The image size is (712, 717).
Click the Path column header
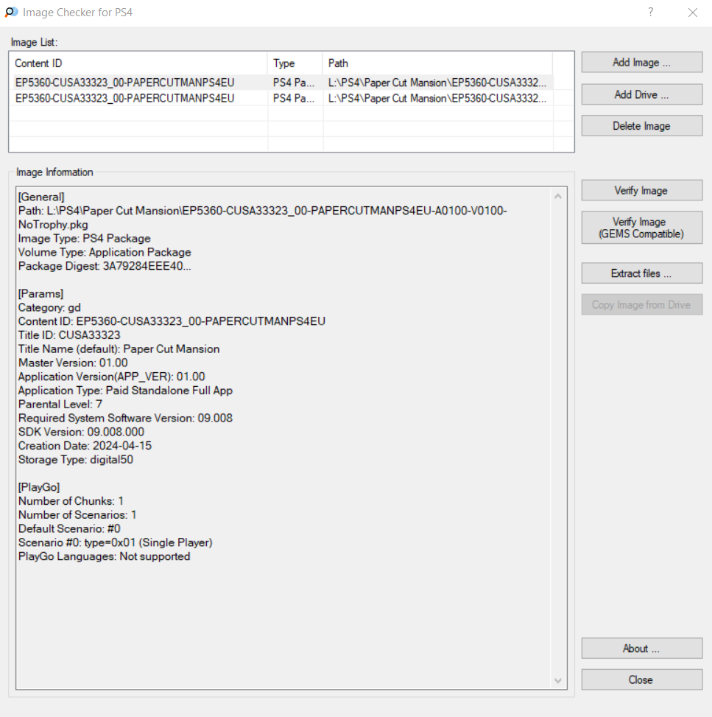click(x=438, y=63)
